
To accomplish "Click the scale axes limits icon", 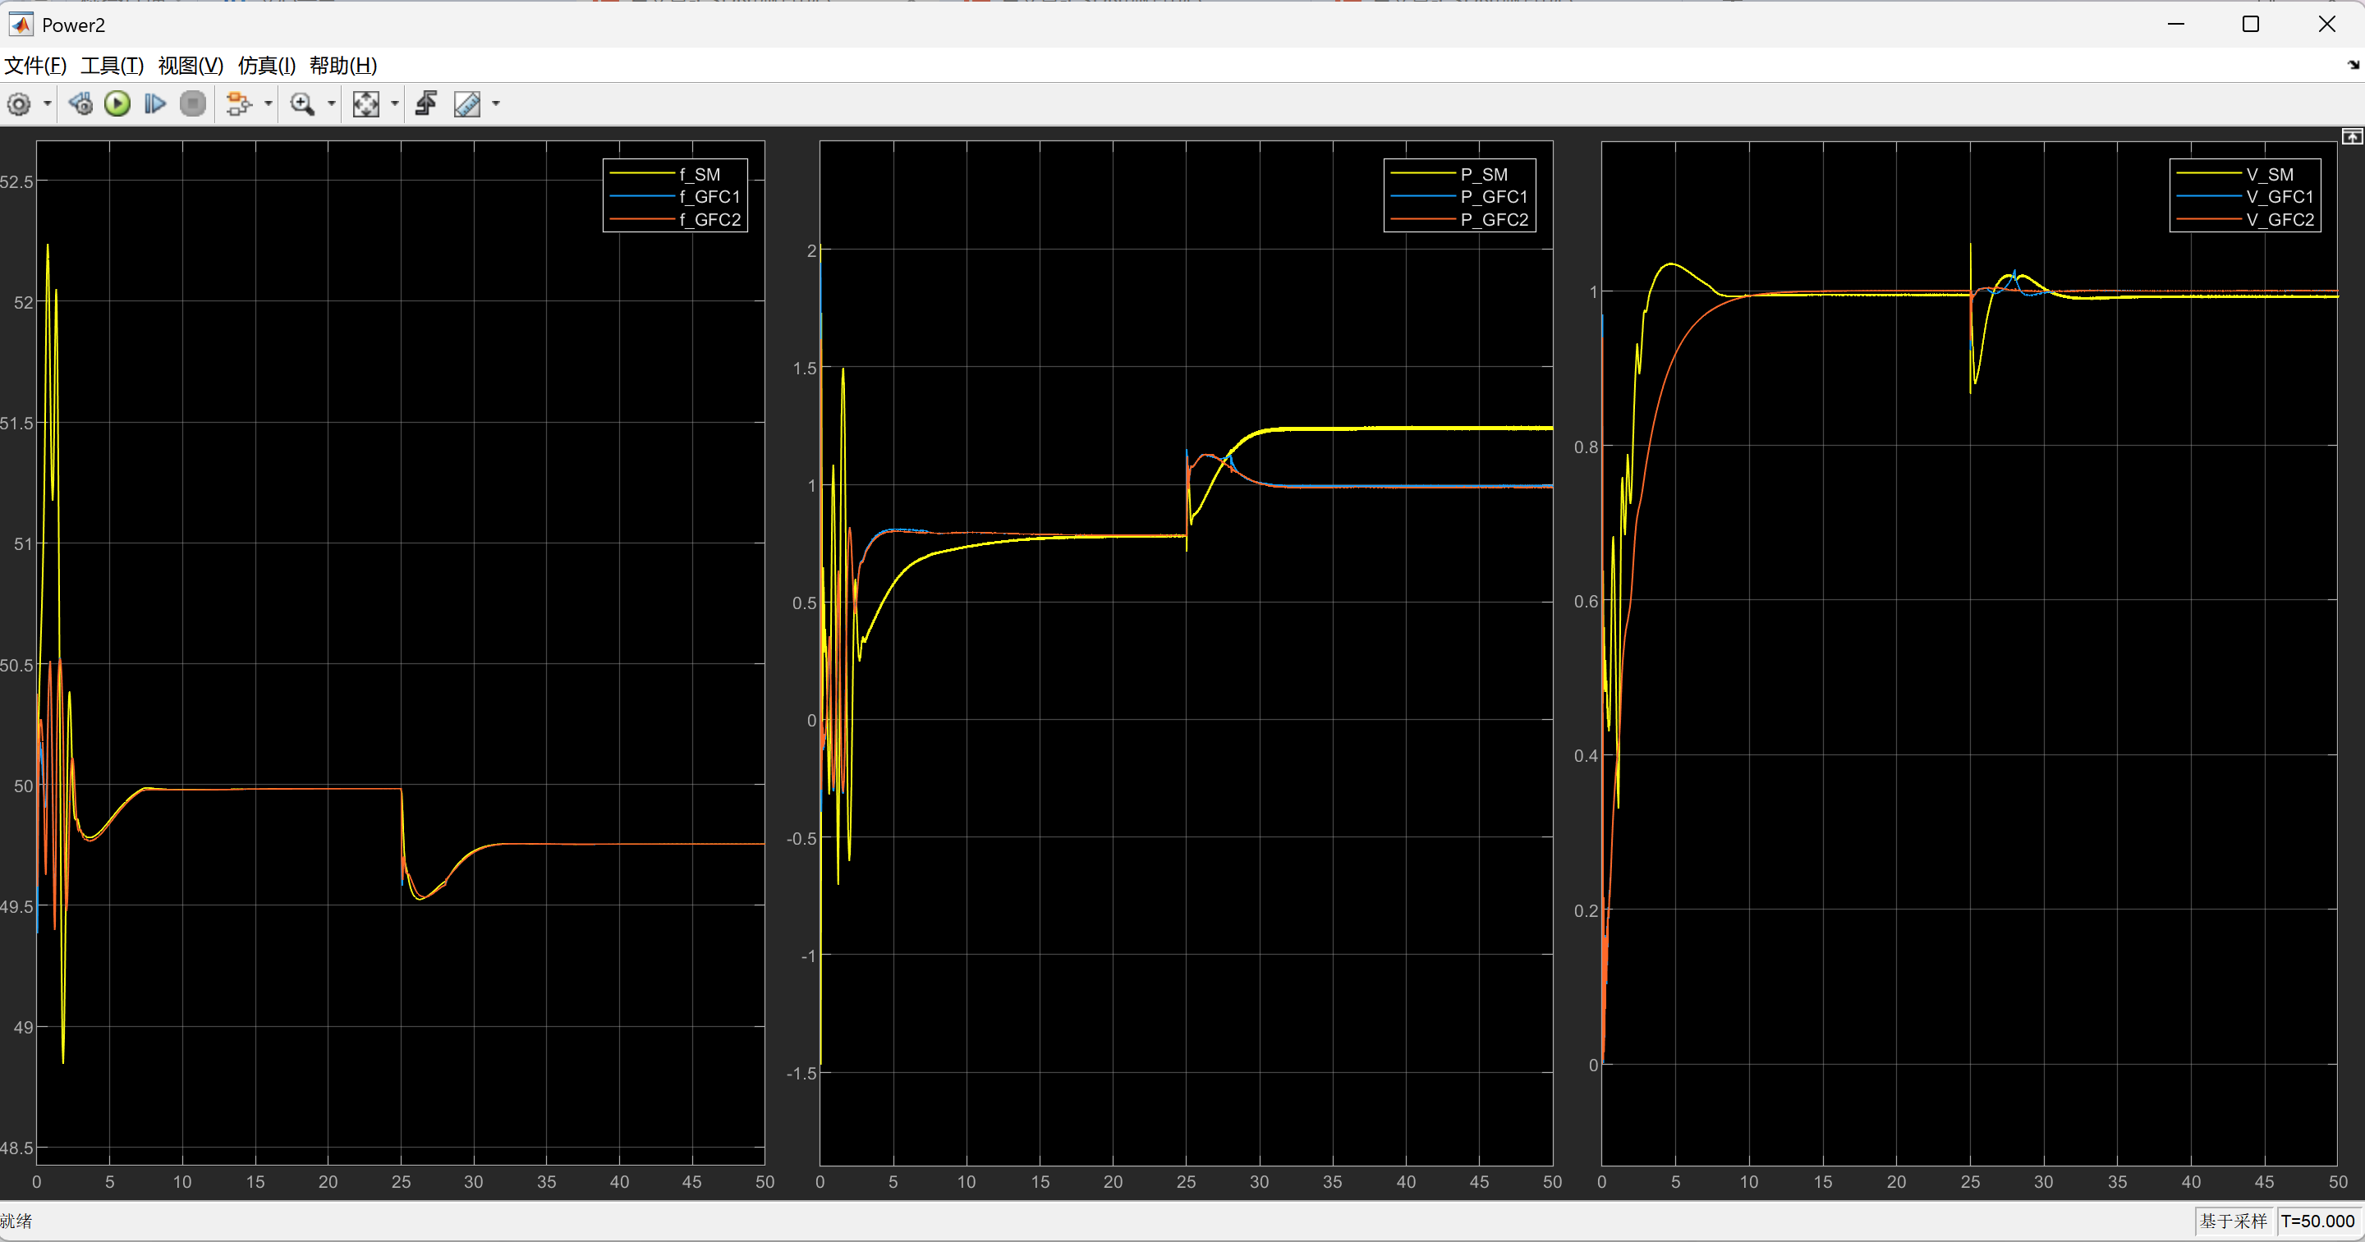I will [366, 104].
